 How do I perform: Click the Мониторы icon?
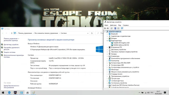(110, 70)
